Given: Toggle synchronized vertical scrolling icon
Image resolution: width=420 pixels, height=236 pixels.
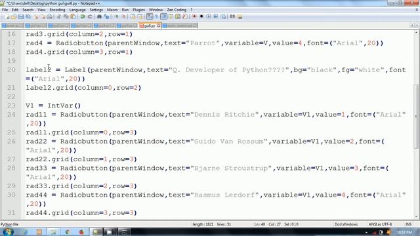Looking at the screenshot, I should point(133,16).
